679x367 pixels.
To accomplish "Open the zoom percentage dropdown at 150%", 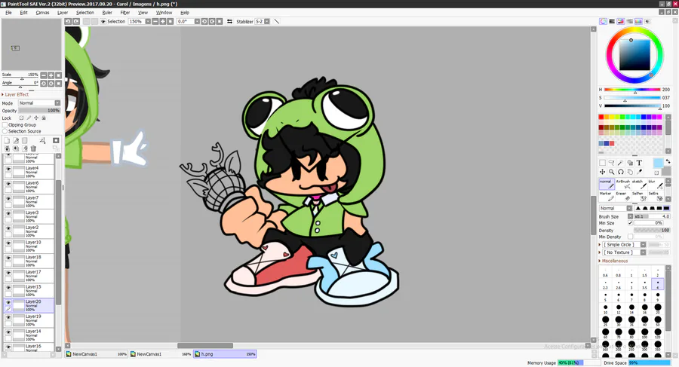I will [148, 21].
